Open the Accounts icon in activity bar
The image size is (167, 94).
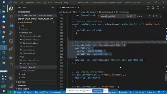(x=11, y=78)
